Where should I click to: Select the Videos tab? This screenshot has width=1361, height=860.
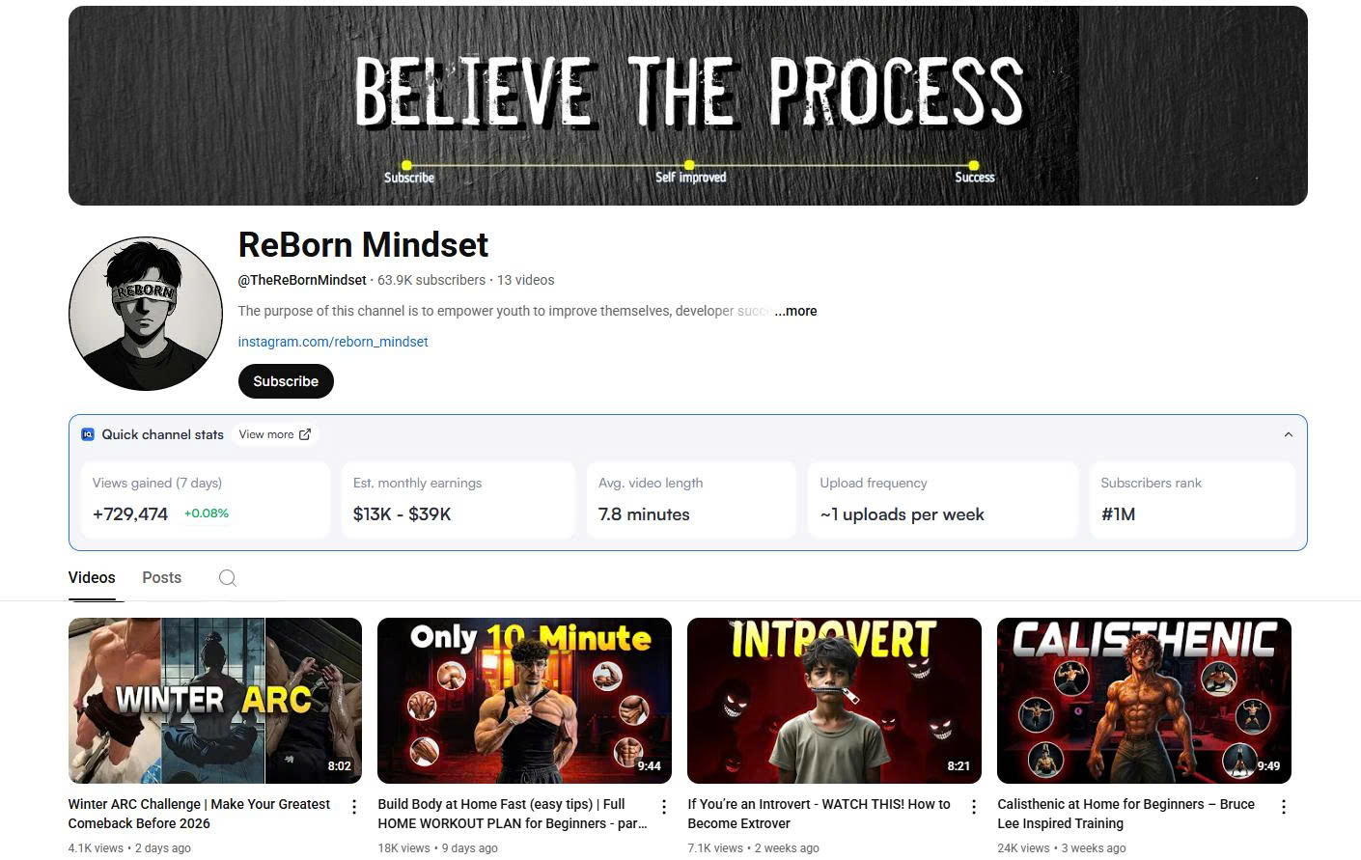click(x=92, y=577)
